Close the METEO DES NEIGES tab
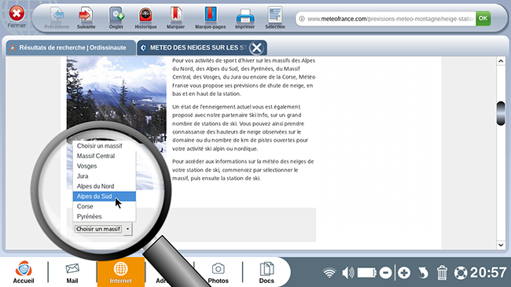The width and height of the screenshot is (511, 287). (256, 48)
